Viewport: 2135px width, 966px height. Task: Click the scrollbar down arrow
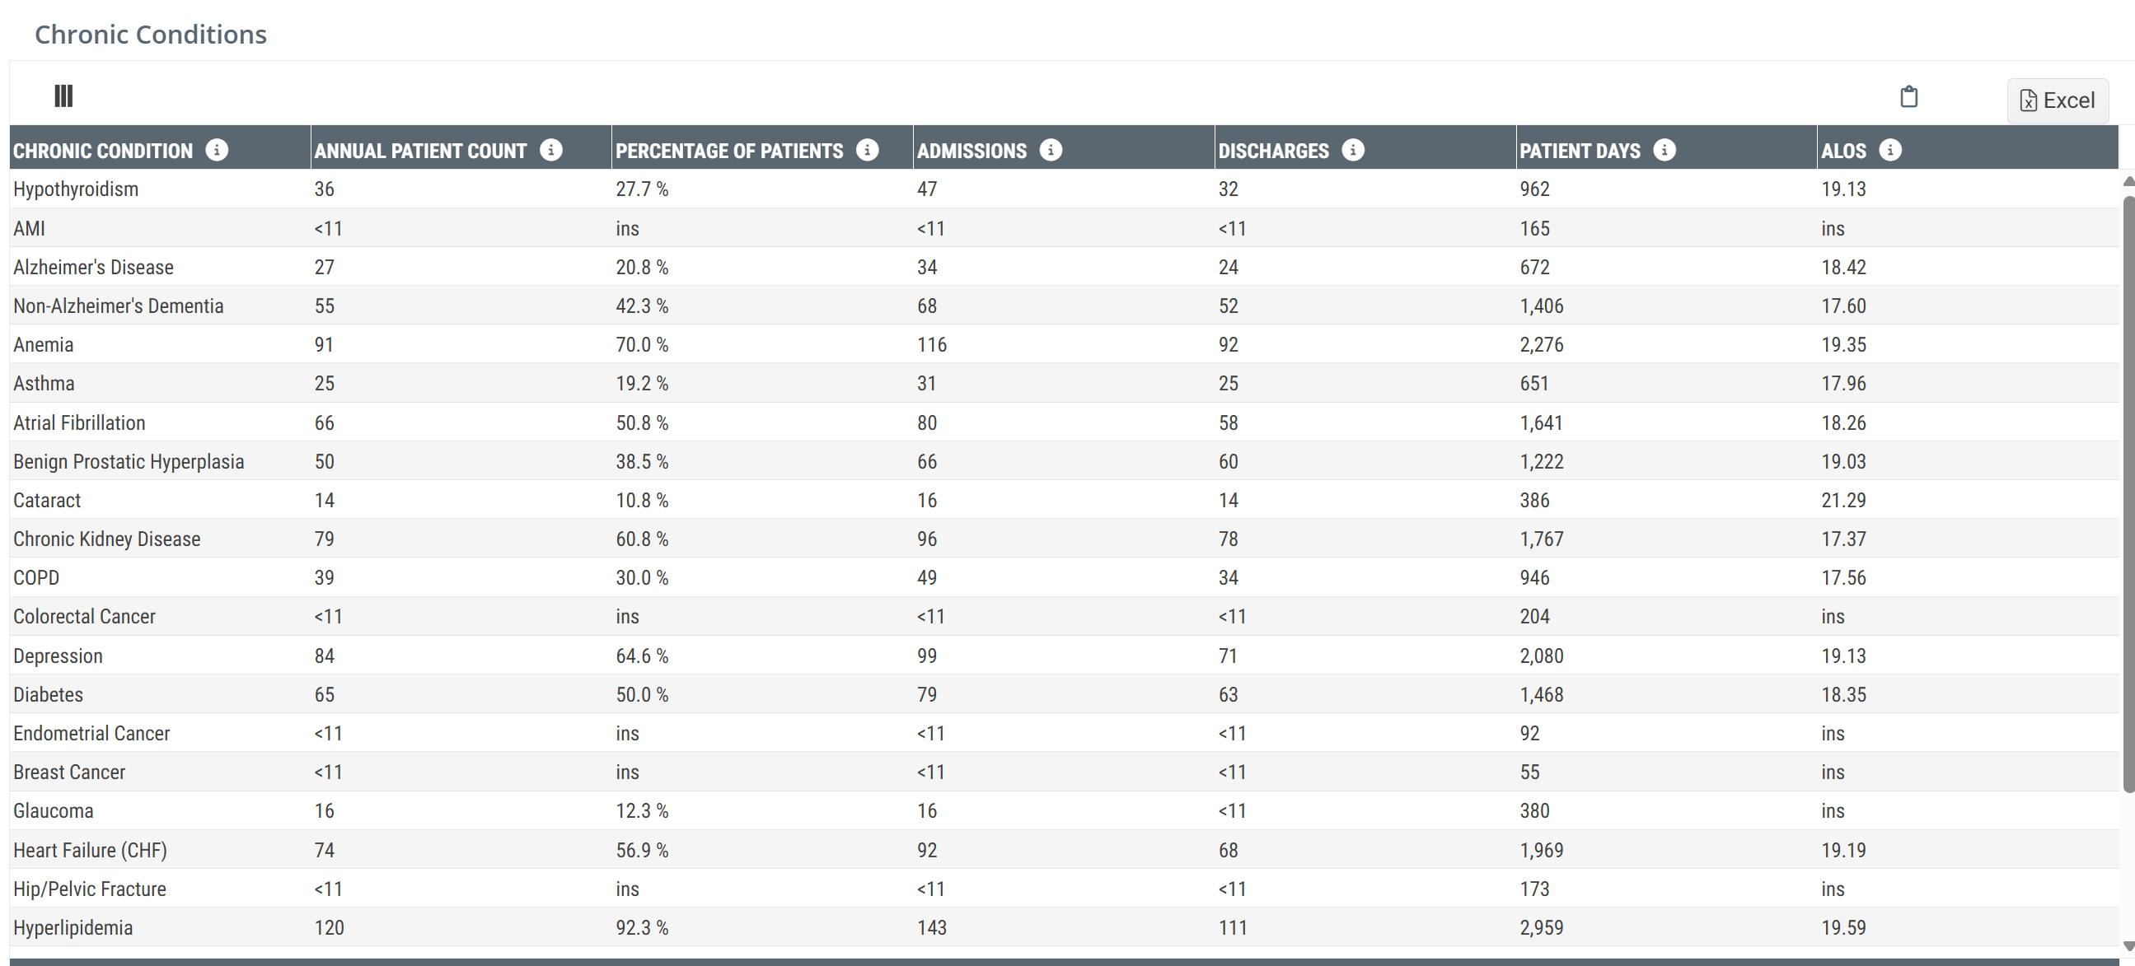tap(2128, 946)
